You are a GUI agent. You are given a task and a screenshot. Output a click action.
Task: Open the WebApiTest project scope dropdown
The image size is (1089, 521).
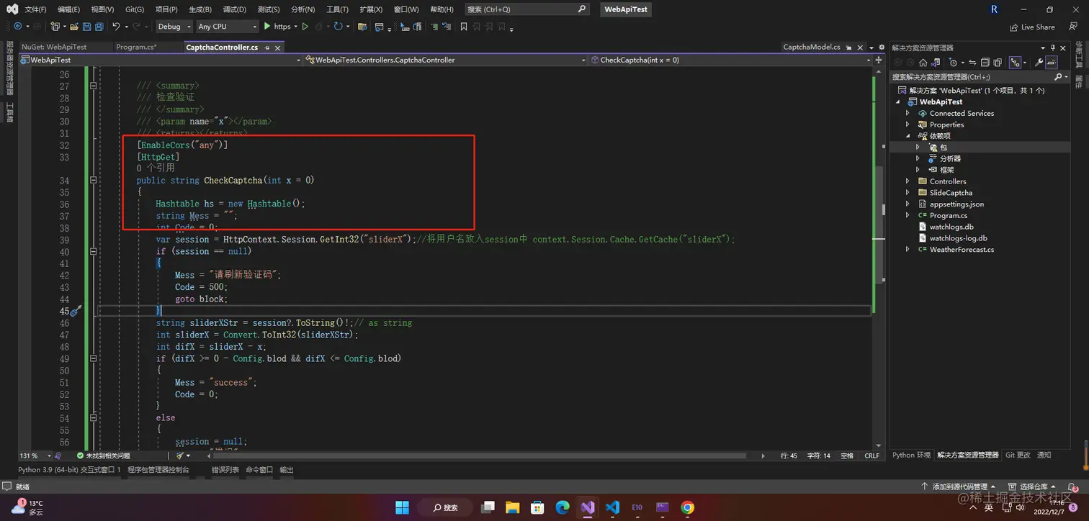pos(161,60)
